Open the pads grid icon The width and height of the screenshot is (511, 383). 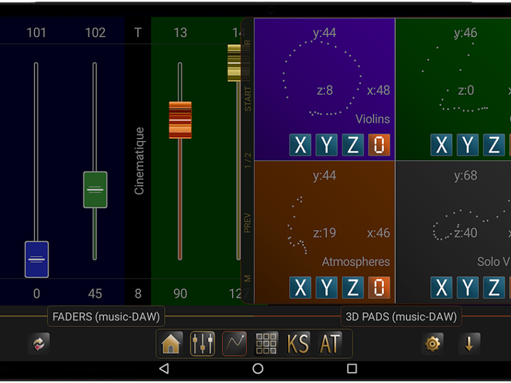pos(266,344)
